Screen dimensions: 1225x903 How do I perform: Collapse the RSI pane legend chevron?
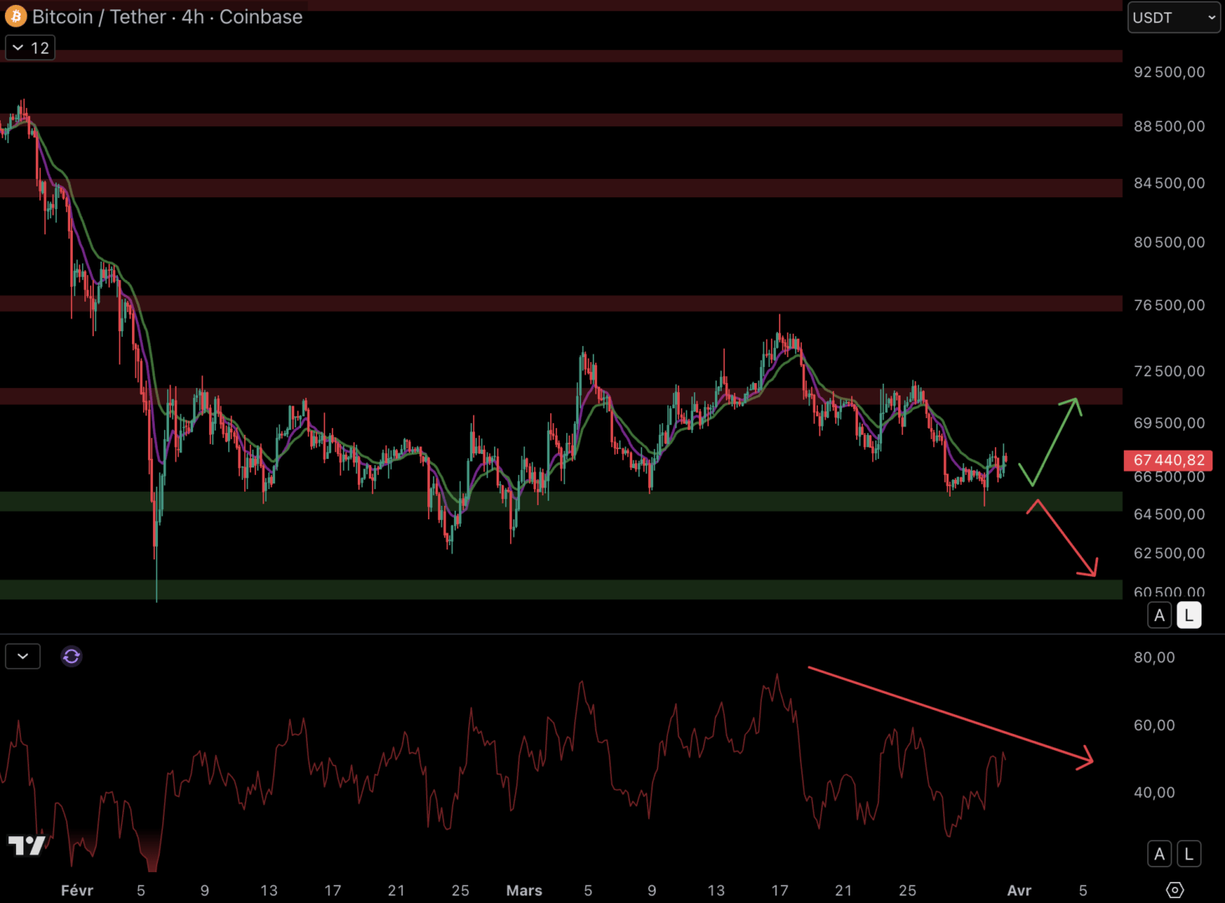[23, 656]
